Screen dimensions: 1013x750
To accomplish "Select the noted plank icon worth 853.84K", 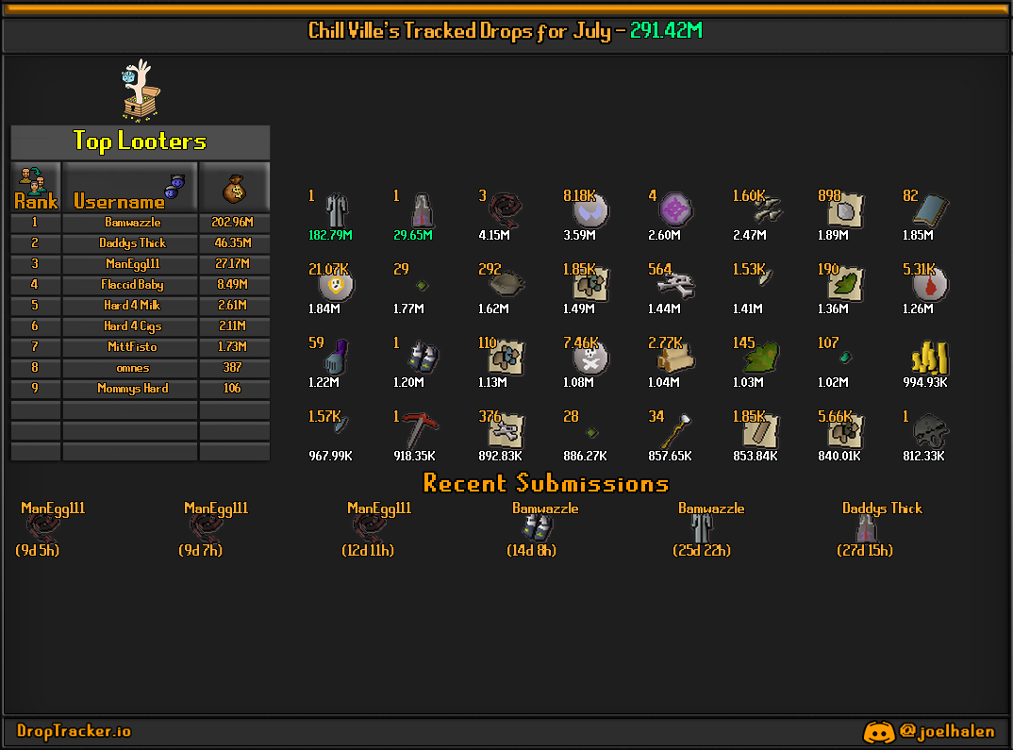I will 761,431.
